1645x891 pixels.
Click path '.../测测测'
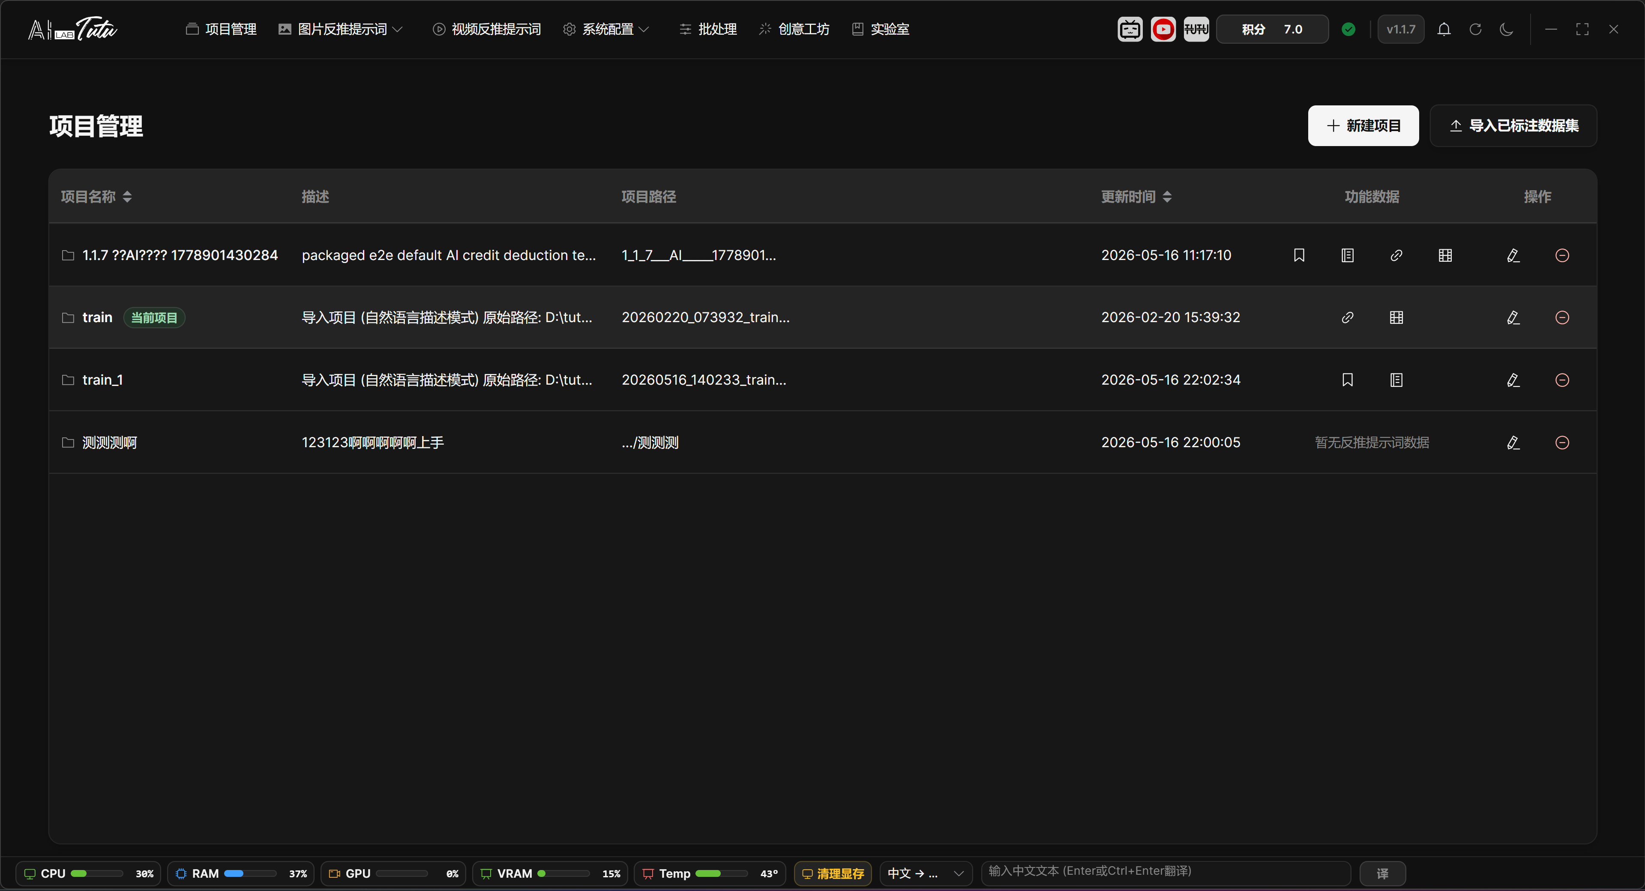650,443
